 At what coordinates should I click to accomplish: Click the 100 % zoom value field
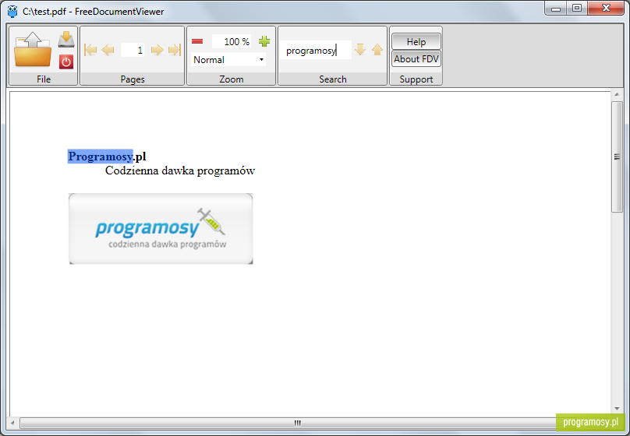pyautogui.click(x=232, y=41)
